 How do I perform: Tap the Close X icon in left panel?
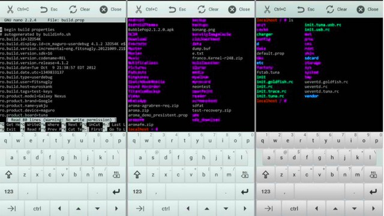point(104,10)
